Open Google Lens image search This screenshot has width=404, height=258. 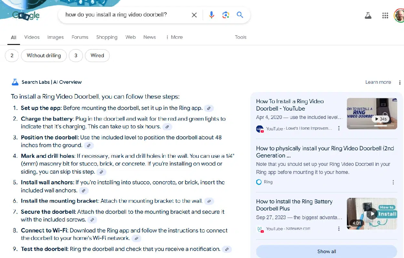point(226,15)
